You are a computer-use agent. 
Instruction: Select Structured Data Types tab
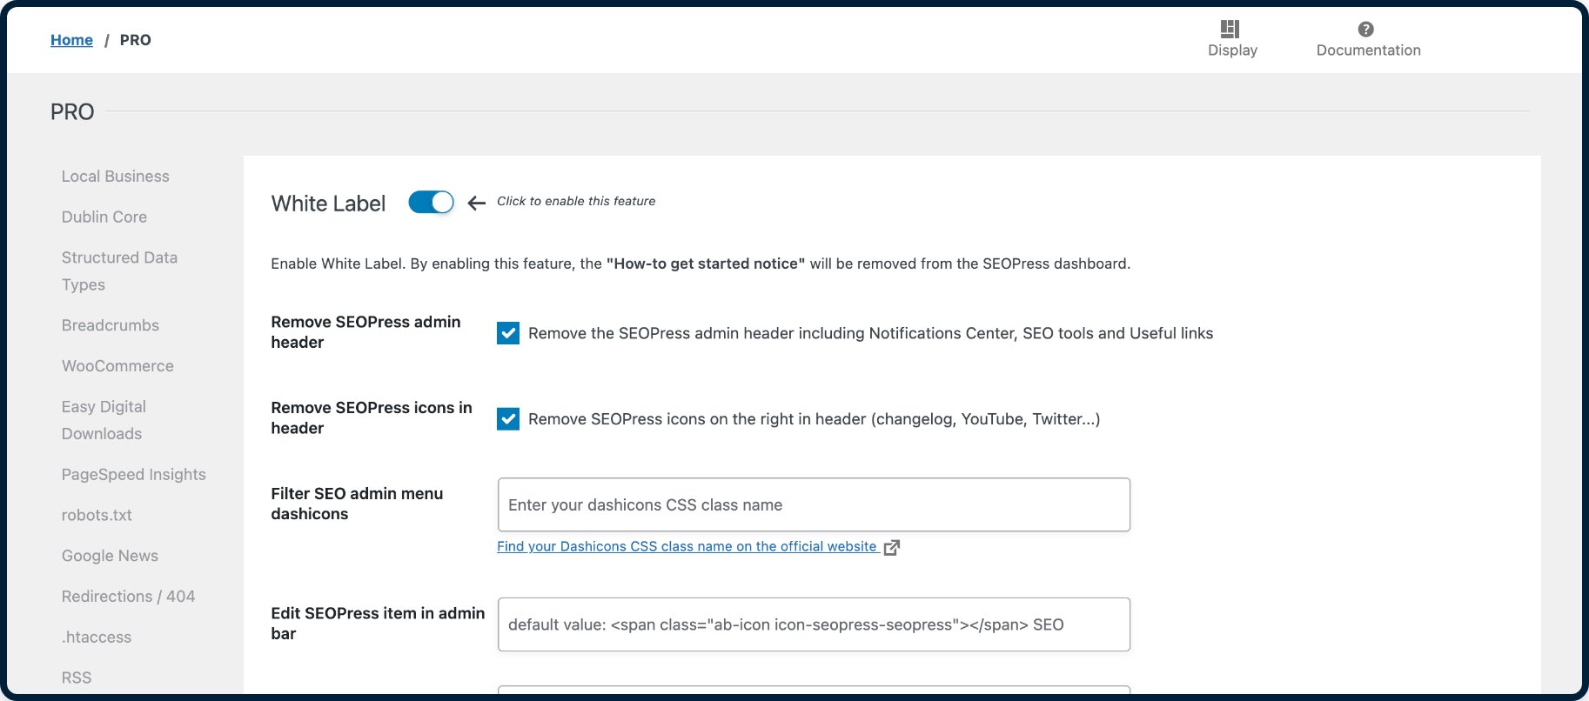119,271
